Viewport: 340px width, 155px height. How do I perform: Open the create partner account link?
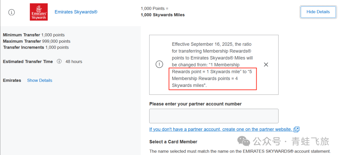coord(221,129)
